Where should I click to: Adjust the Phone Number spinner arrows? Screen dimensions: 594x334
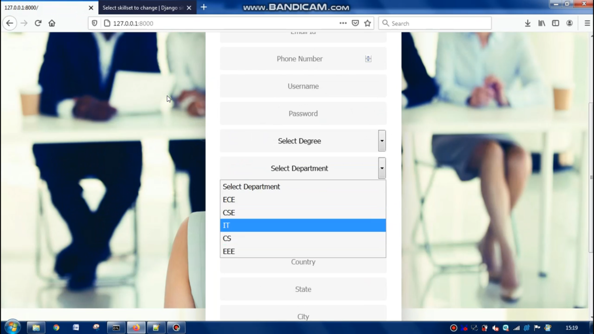[x=368, y=59]
